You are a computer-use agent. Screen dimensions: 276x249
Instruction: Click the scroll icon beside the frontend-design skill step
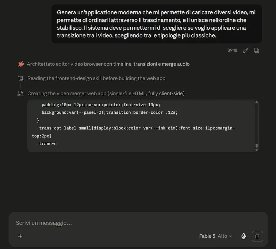(x=21, y=78)
